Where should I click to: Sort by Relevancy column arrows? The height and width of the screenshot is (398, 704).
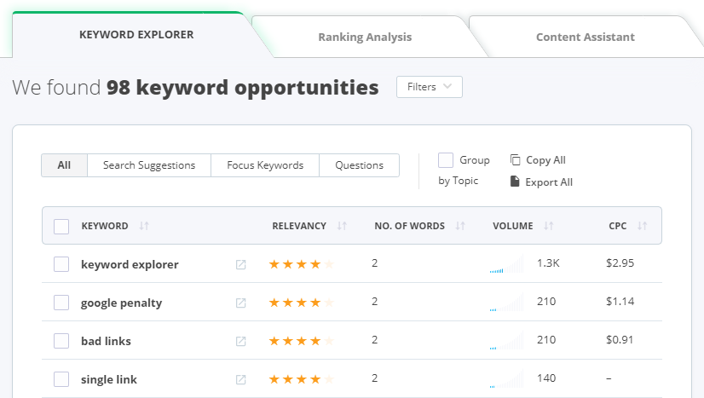pos(342,227)
